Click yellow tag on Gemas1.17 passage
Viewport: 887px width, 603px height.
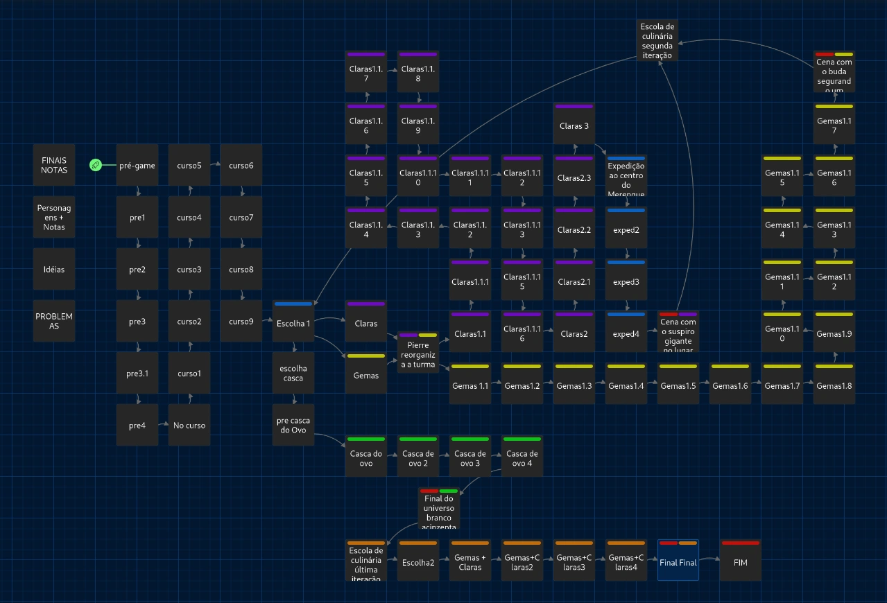pos(834,106)
